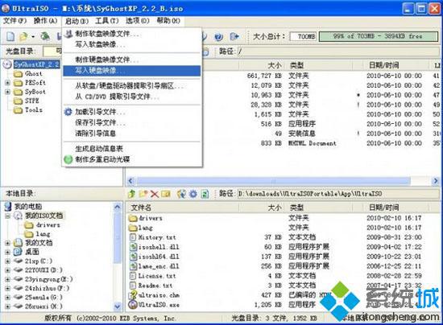Screen dimensions: 443x325
Task: Click the green Refresh page icon in local toolbar
Action: [205, 194]
